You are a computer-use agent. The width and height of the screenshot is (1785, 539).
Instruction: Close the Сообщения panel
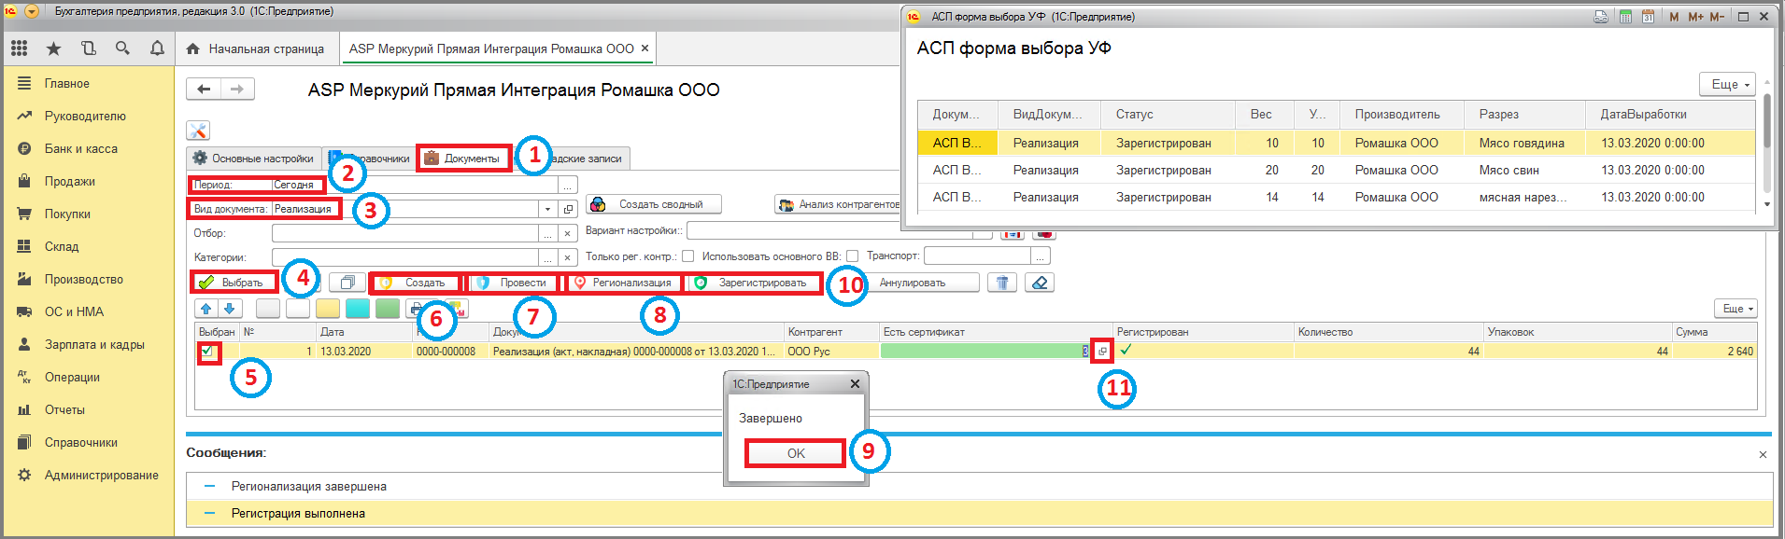[1763, 455]
